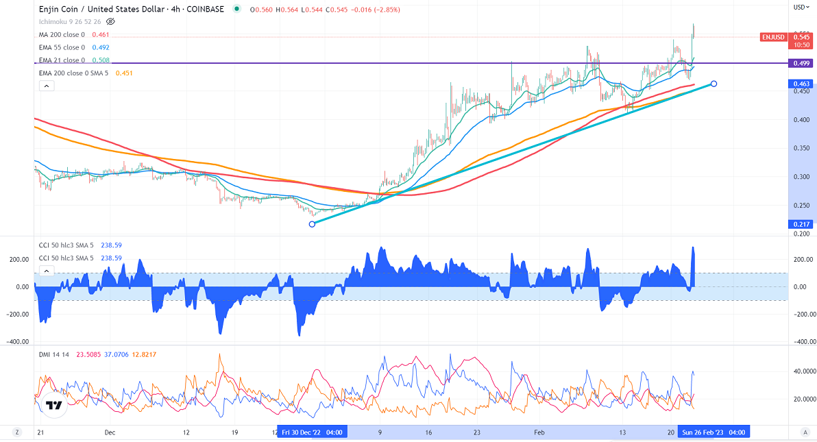This screenshot has height=442, width=817.
Task: Click the 0.463 trendline price label
Action: tap(799, 84)
